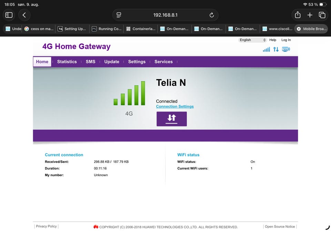Open the Share sheet icon

click(x=298, y=15)
